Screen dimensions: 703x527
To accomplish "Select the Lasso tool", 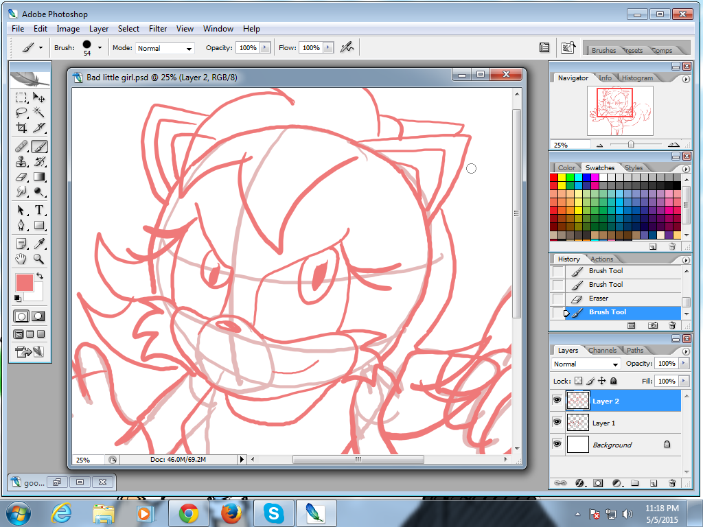I will 21,113.
